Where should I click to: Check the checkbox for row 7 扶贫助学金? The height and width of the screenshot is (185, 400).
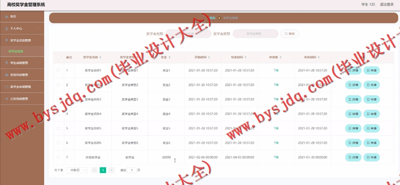tap(58, 157)
